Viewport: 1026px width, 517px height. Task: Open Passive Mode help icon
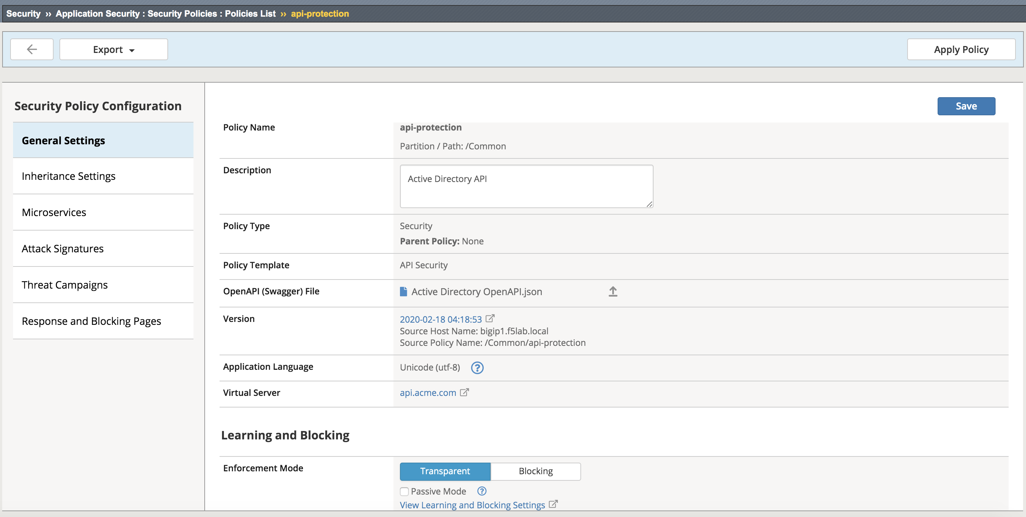coord(482,491)
